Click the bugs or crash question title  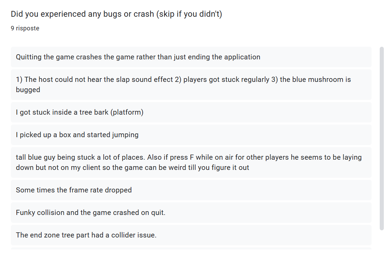pos(116,14)
